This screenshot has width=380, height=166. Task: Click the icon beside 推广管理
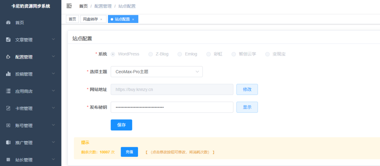(x=8, y=143)
